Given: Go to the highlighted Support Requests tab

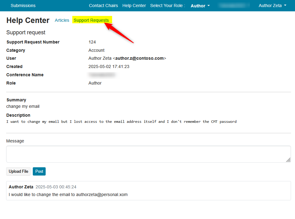Looking at the screenshot, I should coord(91,20).
